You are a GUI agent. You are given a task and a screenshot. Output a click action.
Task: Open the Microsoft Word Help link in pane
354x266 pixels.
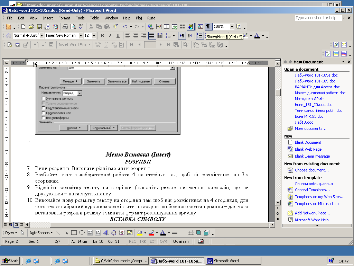311,220
